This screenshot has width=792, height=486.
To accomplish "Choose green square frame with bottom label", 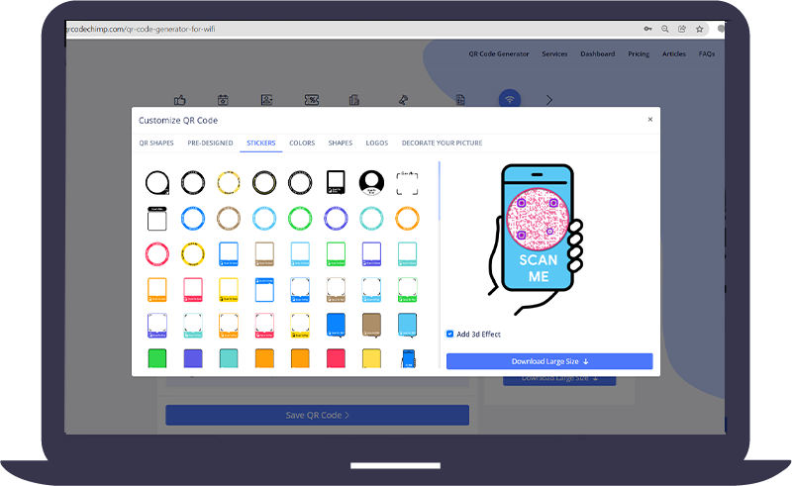I will (x=336, y=254).
